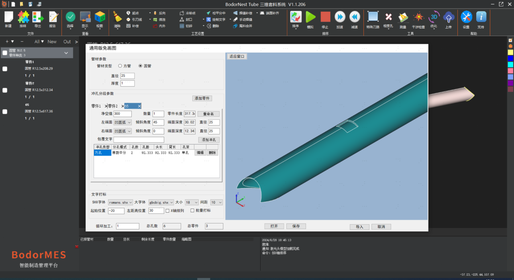Click the 重命名 (Rename) button
Viewport: 514px width, 280px height.
(x=208, y=114)
